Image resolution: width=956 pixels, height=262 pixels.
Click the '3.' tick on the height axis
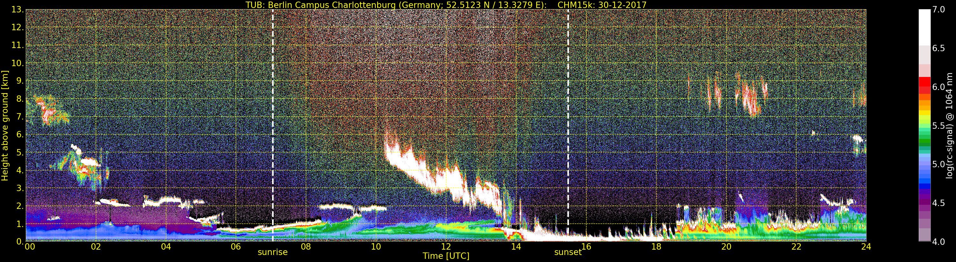point(20,188)
